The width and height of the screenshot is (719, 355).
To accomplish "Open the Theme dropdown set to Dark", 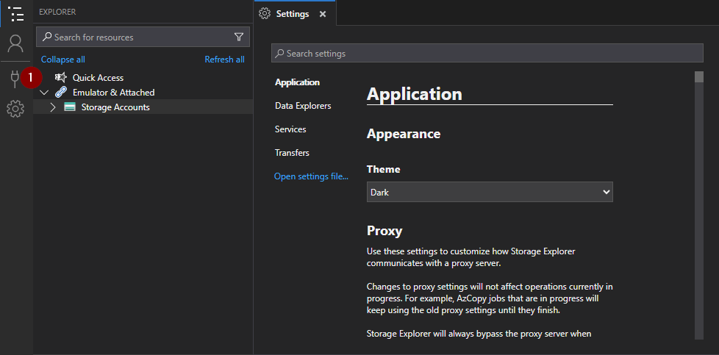I will [x=490, y=192].
